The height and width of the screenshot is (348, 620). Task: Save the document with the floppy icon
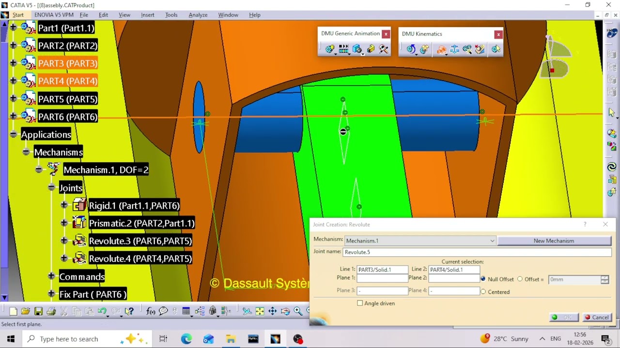pos(38,311)
